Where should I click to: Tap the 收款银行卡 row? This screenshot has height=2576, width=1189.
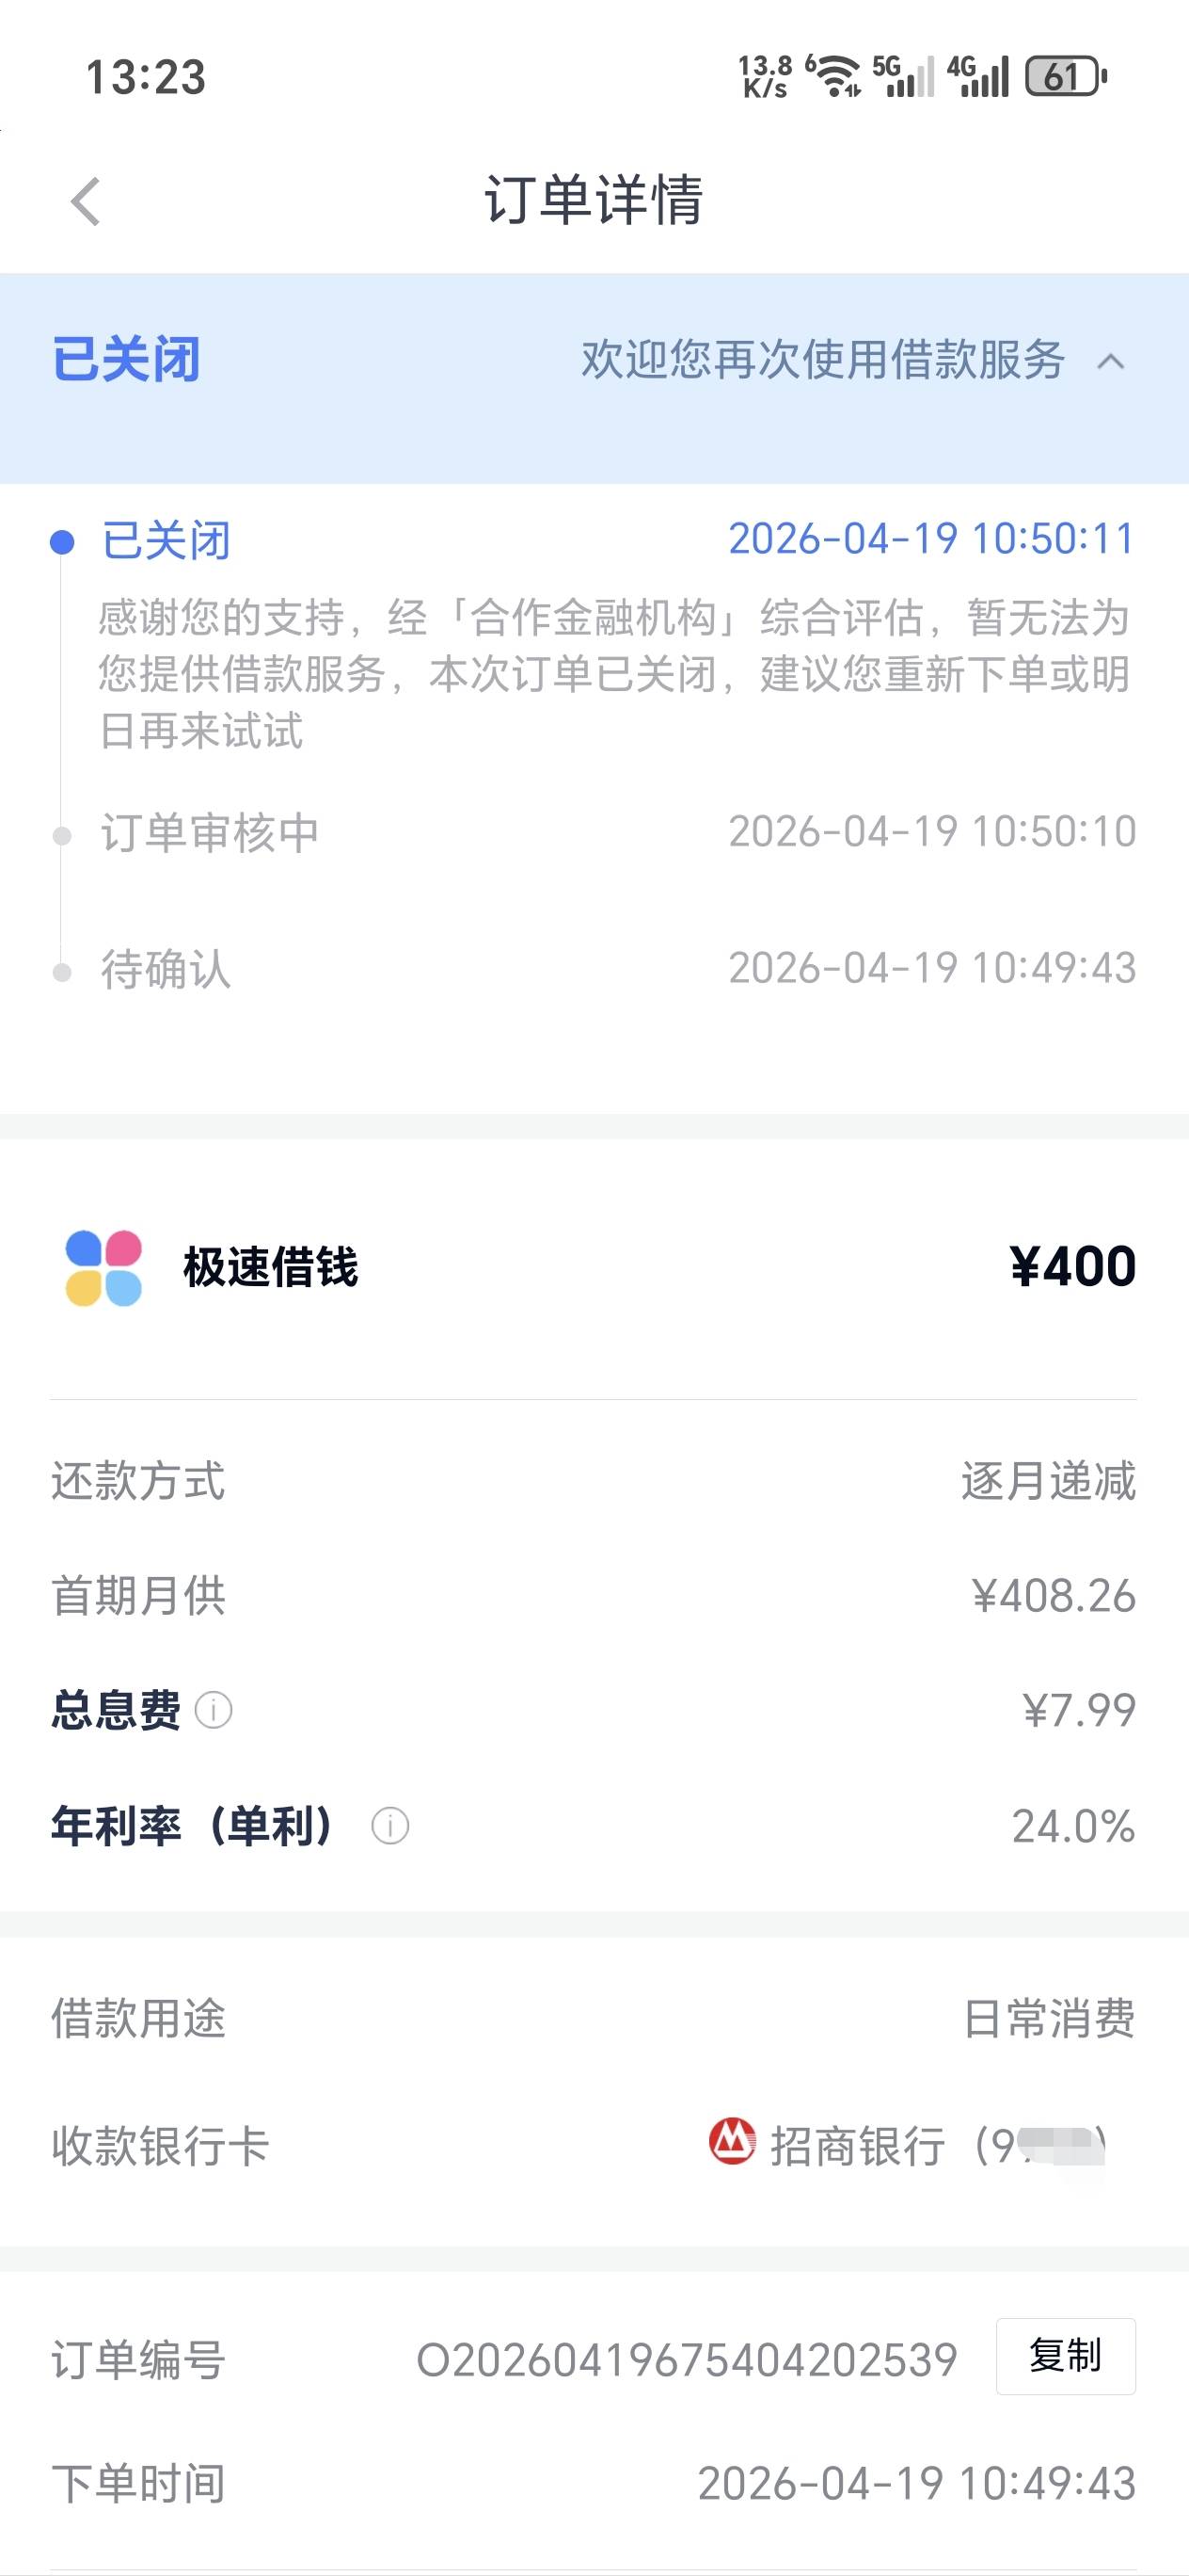coord(594,2146)
